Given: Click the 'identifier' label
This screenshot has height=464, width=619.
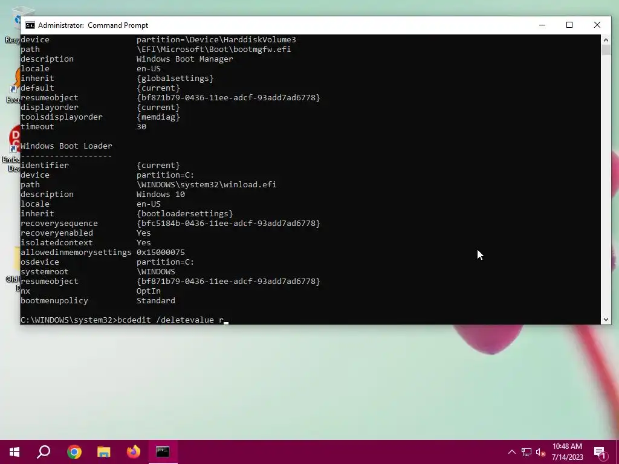Looking at the screenshot, I should [45, 166].
